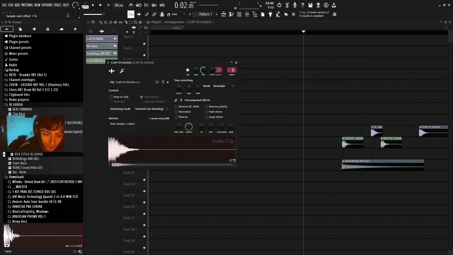Click the export download icon
This screenshot has width=453, height=255.
click(334, 5)
